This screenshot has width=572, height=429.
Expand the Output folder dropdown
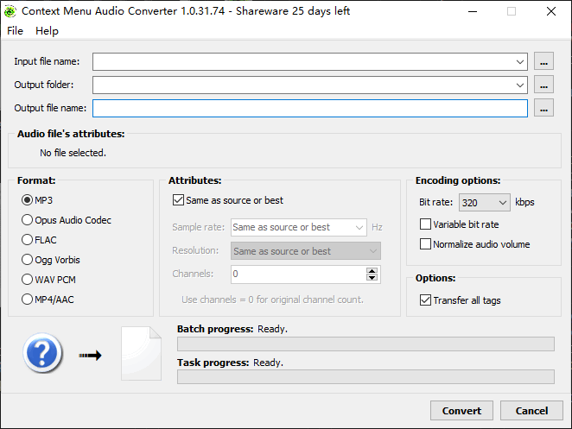coord(519,85)
